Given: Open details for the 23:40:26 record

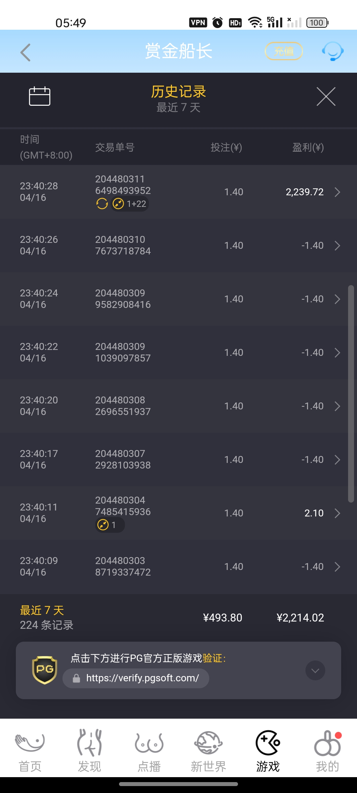Looking at the screenshot, I should tap(337, 245).
